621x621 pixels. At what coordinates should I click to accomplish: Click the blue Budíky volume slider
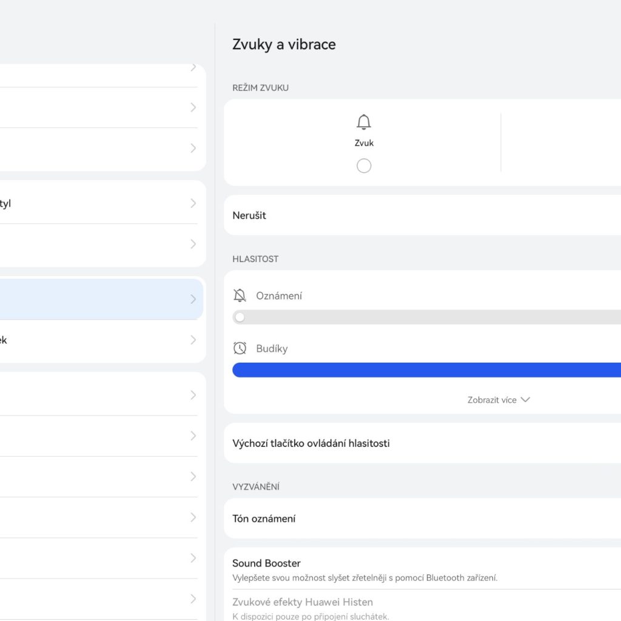(425, 370)
